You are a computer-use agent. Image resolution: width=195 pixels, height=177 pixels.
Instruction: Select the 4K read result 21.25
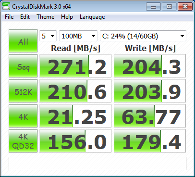pos(75,116)
